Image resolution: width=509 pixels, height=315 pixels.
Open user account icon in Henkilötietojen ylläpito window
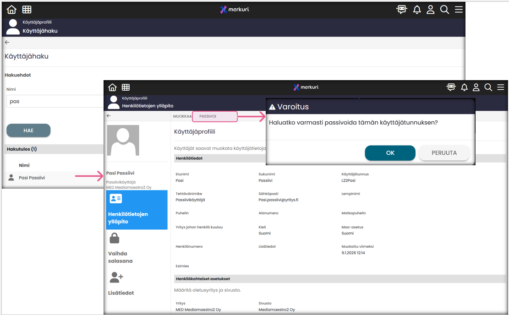click(x=476, y=87)
